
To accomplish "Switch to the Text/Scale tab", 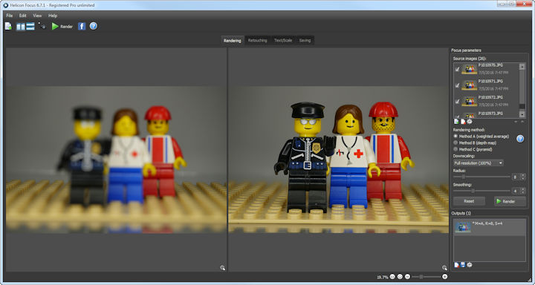I will point(283,40).
